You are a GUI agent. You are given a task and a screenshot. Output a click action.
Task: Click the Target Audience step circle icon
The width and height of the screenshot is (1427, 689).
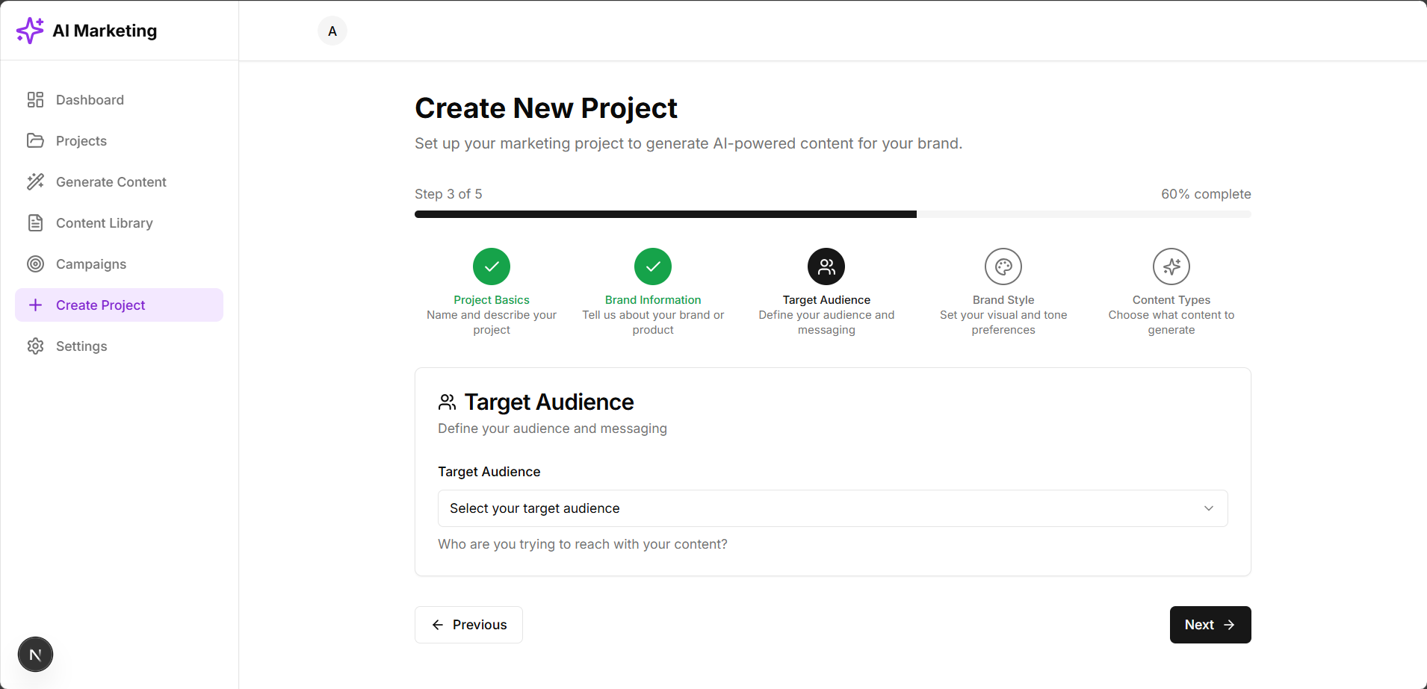(x=826, y=266)
